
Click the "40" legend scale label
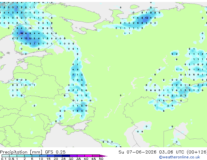[x=86, y=159]
